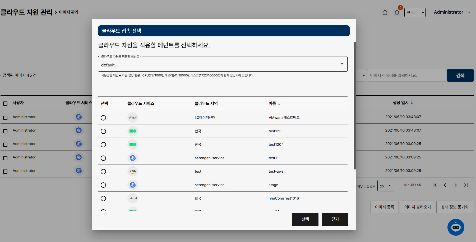Check the select-all checkbox beside 사용자
The image size is (476, 242).
5,103
